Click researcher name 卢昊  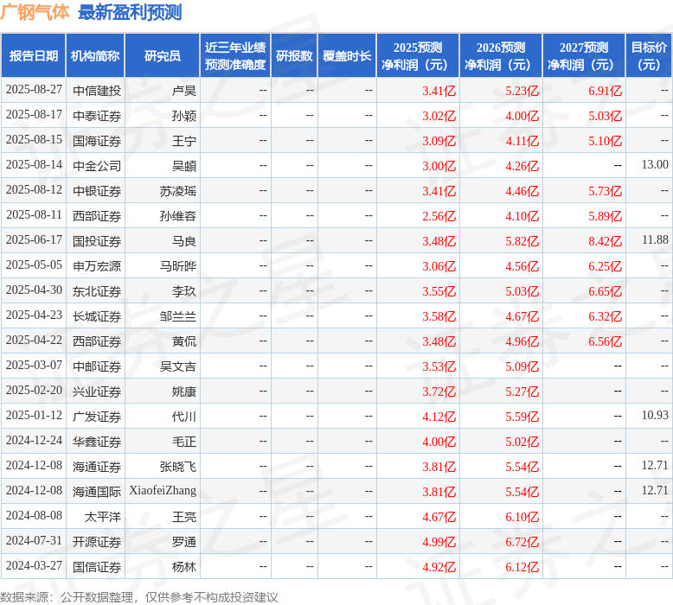(184, 91)
